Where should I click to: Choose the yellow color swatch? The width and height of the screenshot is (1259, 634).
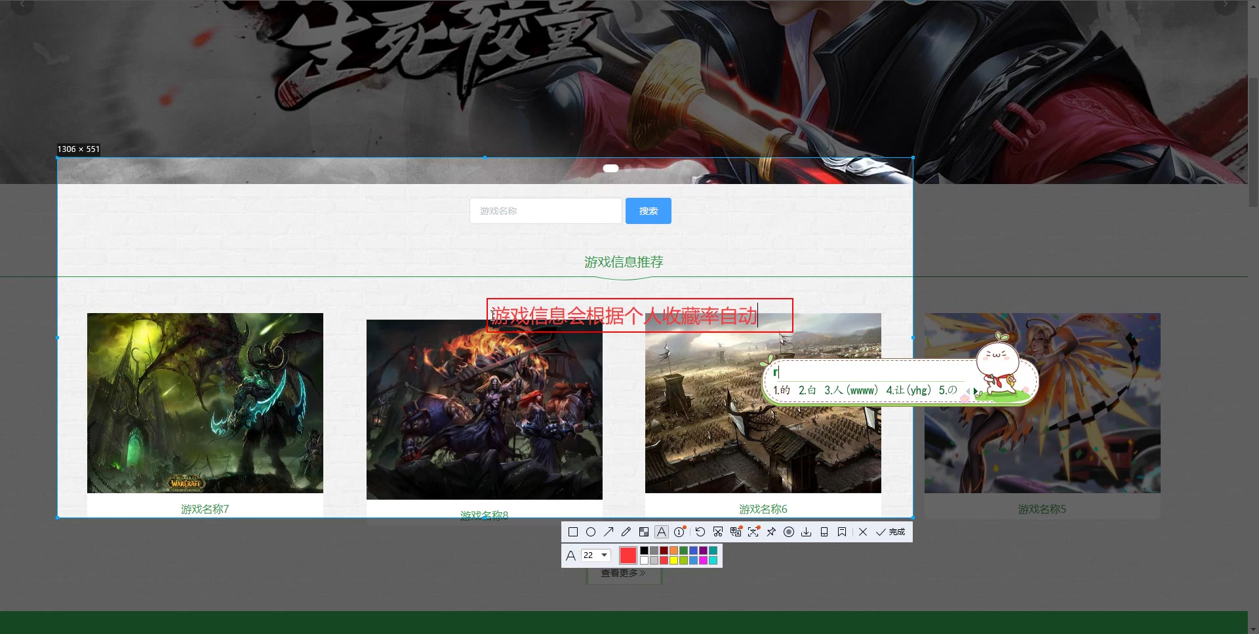click(x=673, y=561)
